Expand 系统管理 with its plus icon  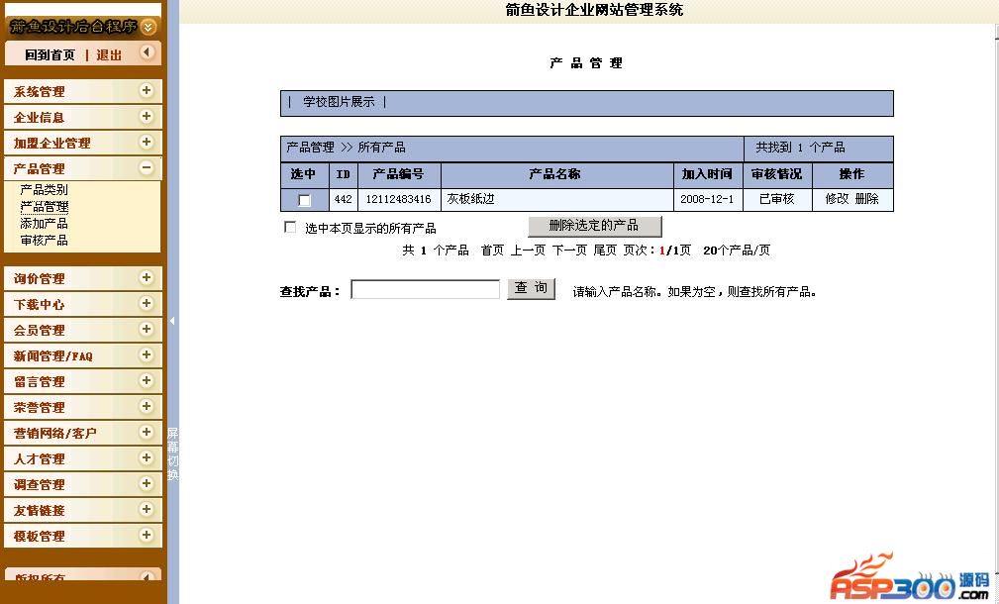(147, 90)
